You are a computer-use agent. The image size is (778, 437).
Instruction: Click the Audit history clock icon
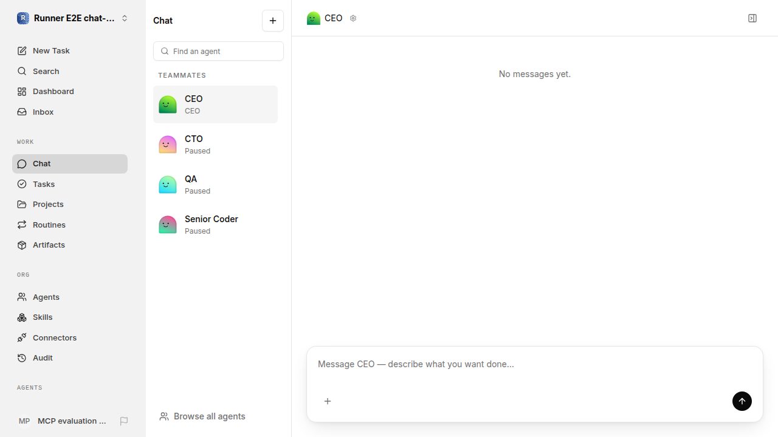[22, 358]
